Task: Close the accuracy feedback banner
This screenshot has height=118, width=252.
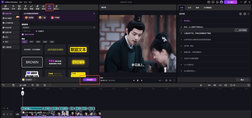Action: 94,14
